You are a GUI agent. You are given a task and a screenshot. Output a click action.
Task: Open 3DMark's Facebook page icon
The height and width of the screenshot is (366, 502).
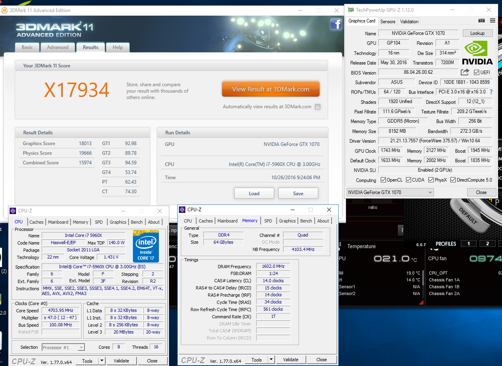(336, 24)
